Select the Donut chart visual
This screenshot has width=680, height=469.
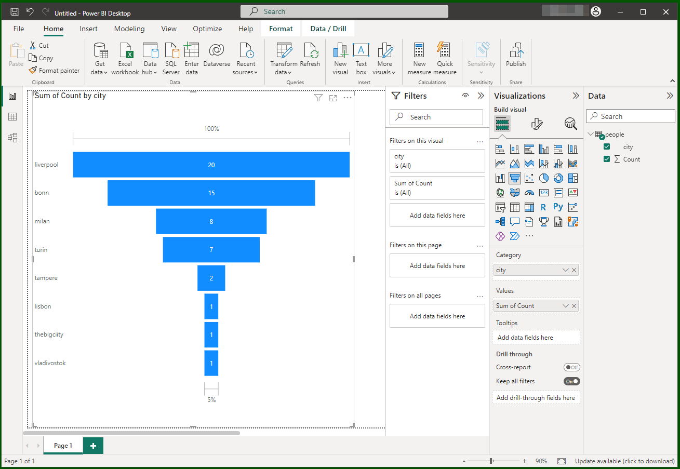pos(558,178)
